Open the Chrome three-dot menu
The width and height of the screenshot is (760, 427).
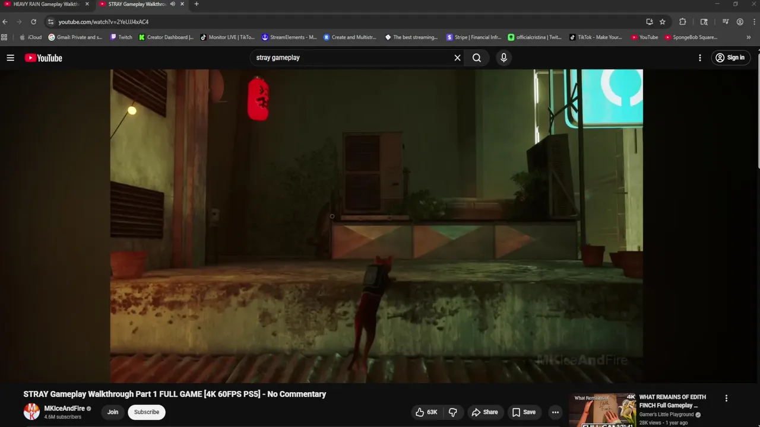pyautogui.click(x=754, y=22)
